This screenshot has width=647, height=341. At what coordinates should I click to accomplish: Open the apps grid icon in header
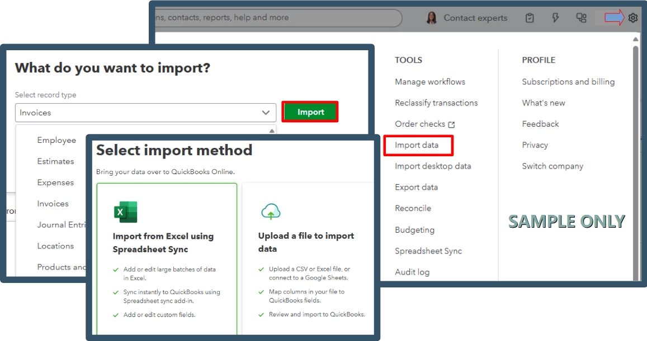(x=581, y=18)
